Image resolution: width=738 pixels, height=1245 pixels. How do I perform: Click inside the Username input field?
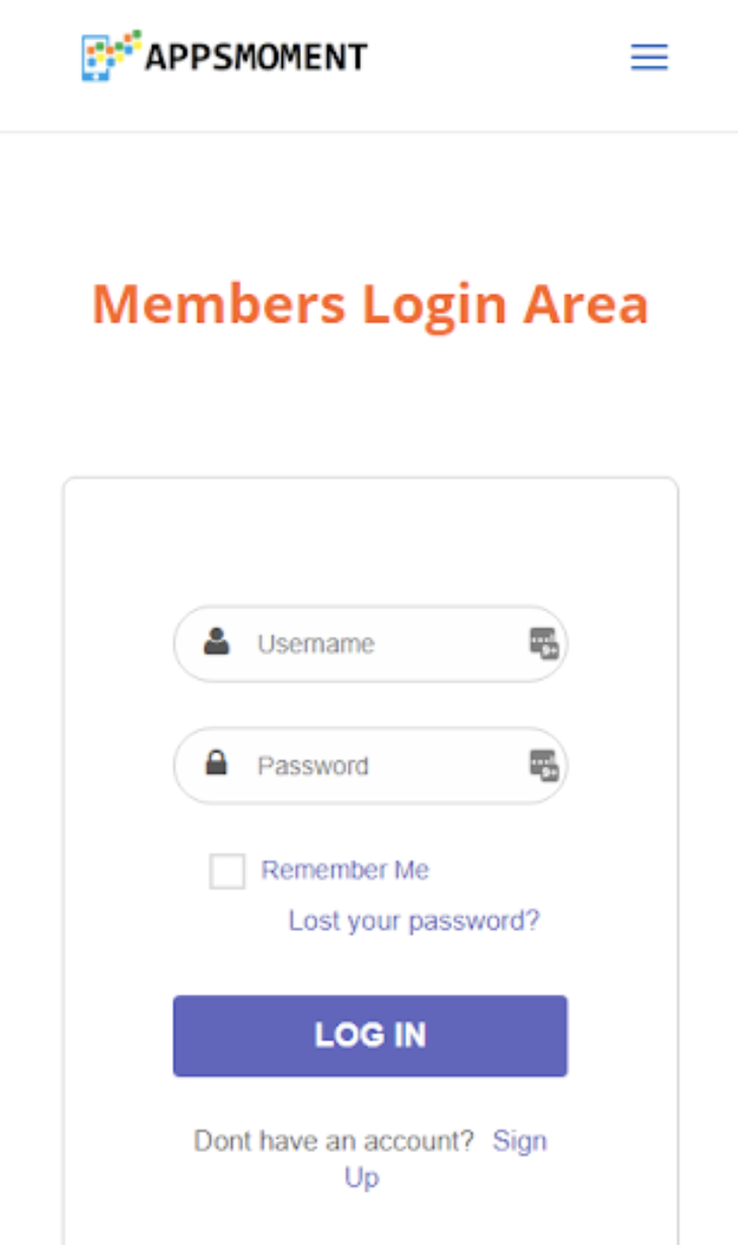click(369, 643)
